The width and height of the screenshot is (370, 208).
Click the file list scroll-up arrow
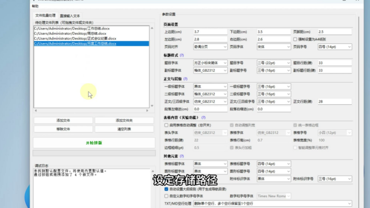pyautogui.click(x=152, y=28)
